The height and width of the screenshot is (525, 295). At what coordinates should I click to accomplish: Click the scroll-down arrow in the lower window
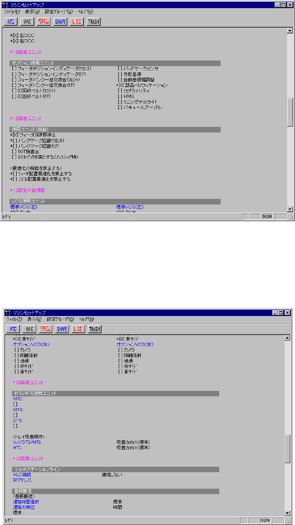click(287, 513)
